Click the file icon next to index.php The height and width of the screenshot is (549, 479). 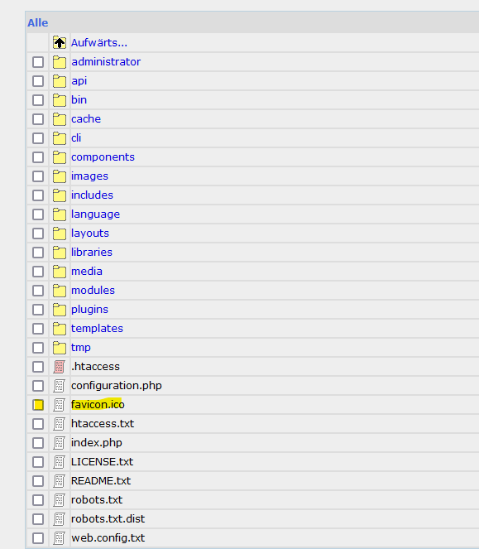[x=60, y=443]
